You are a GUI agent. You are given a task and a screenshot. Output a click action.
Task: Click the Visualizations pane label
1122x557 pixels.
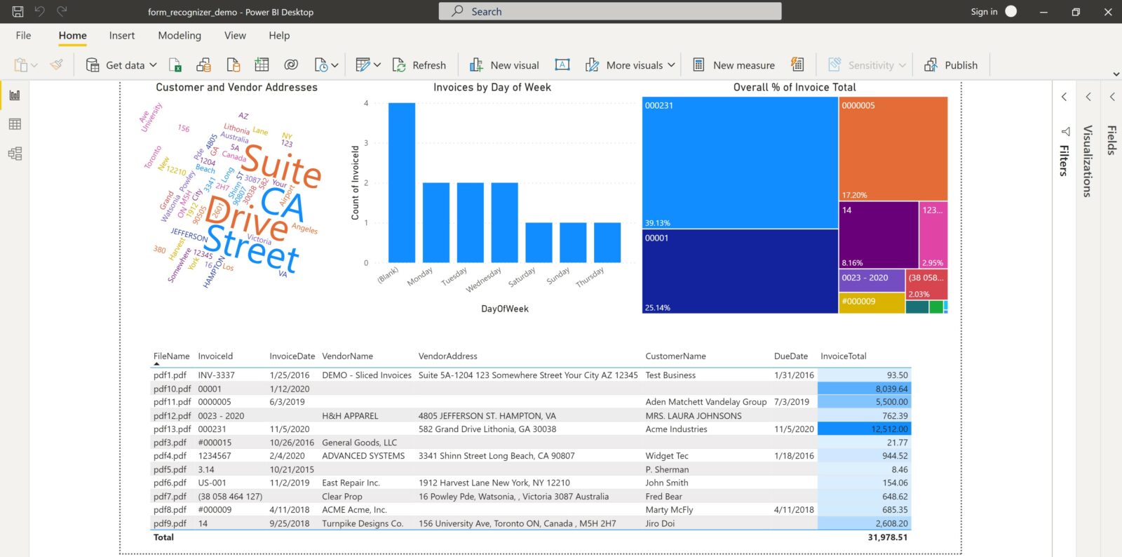point(1088,161)
